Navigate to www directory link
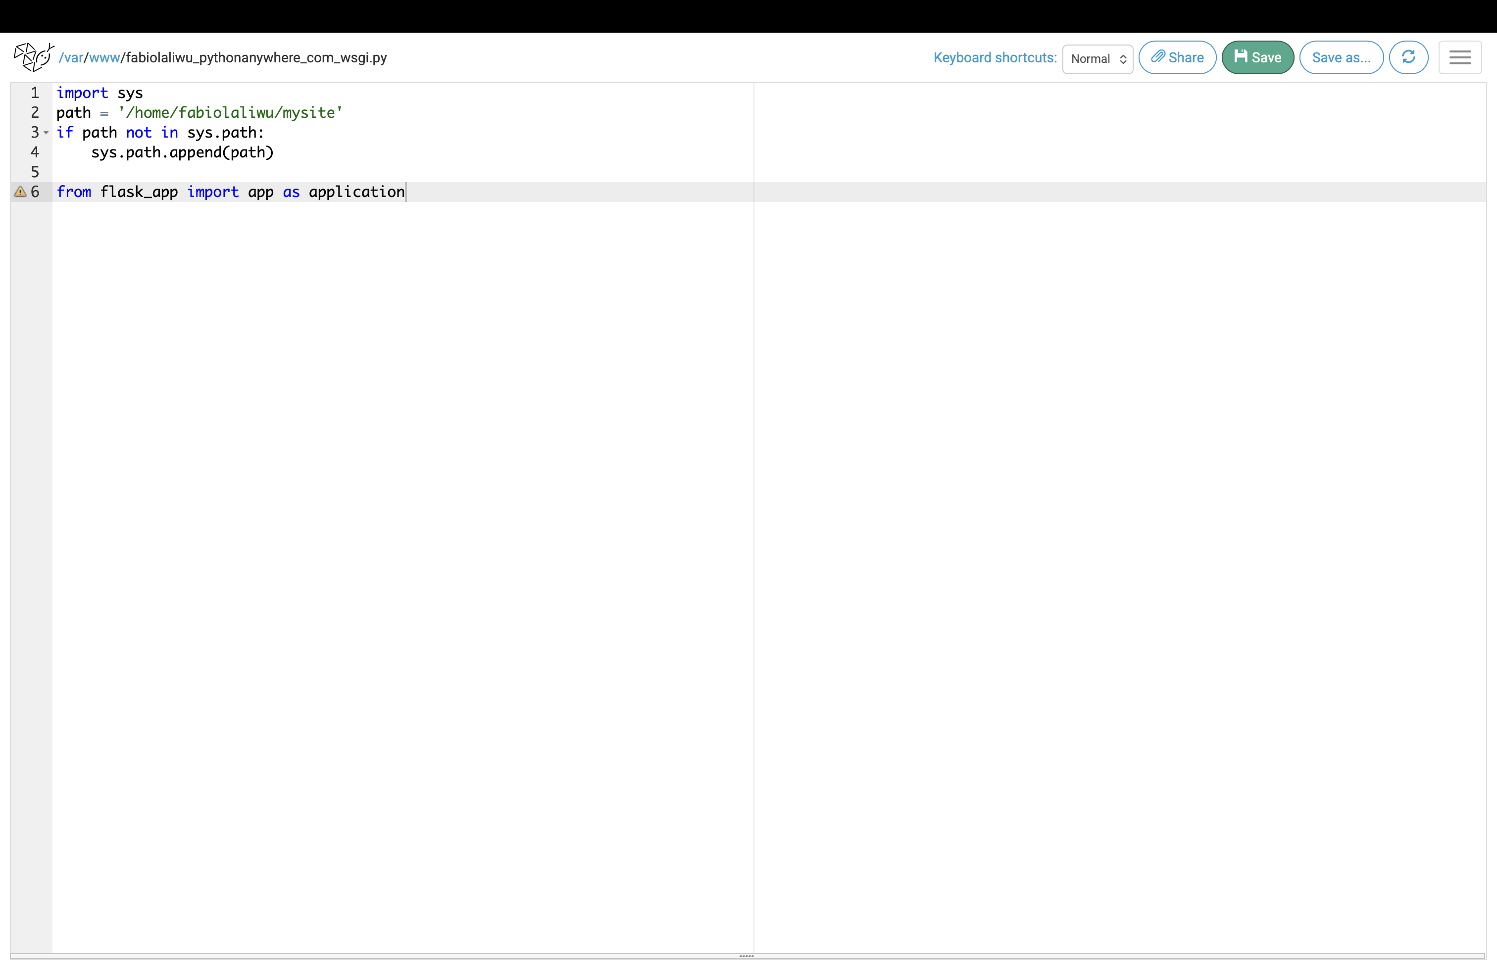 (x=104, y=58)
